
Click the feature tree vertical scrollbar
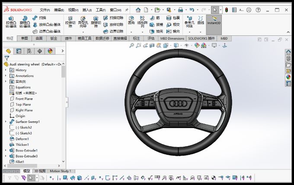(x=63, y=72)
